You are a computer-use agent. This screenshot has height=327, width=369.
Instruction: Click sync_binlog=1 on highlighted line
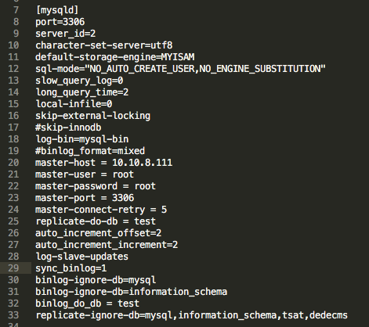tap(71, 268)
